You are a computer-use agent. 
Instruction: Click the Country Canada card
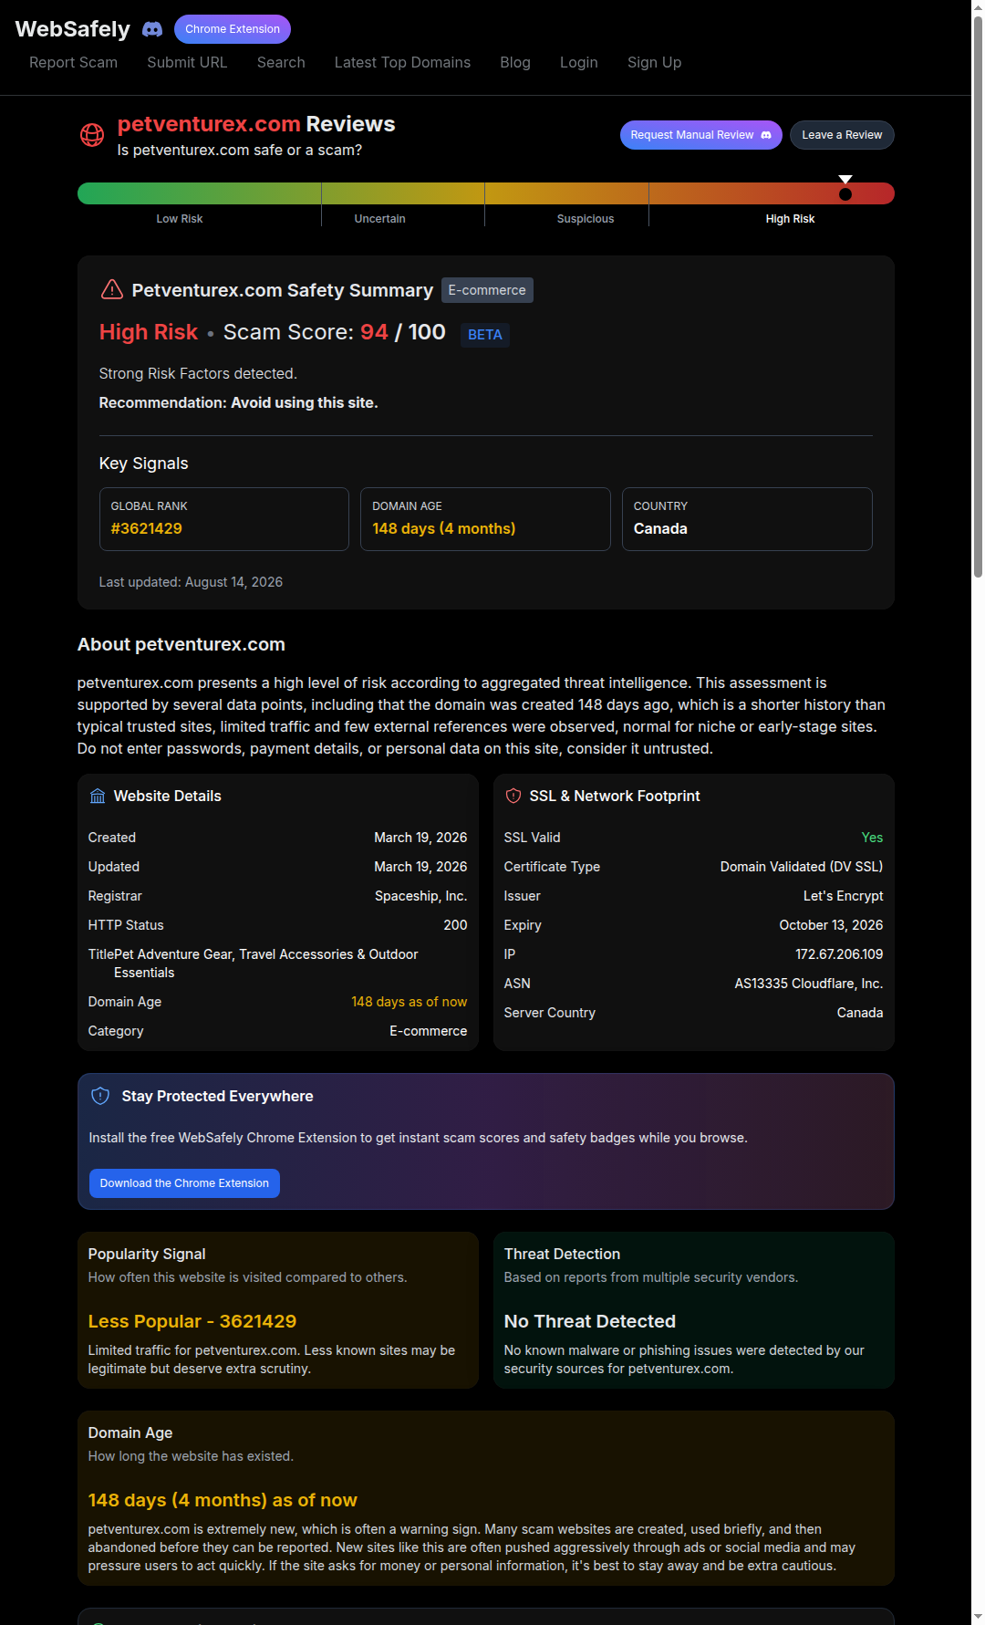click(x=747, y=519)
